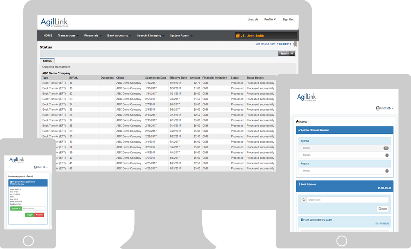411x249 pixels.
Task: Click the $1.50 amount in row ID 23
Action: tap(197, 99)
